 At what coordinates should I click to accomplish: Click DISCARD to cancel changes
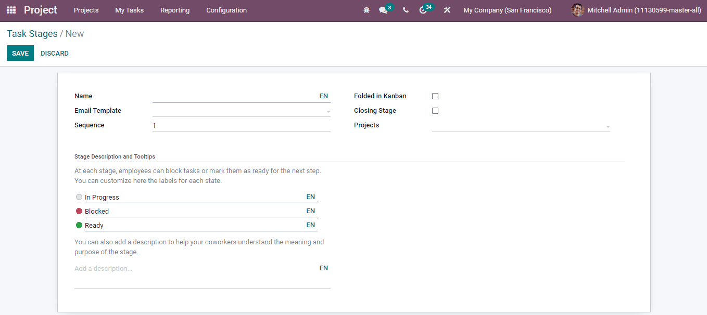point(54,53)
